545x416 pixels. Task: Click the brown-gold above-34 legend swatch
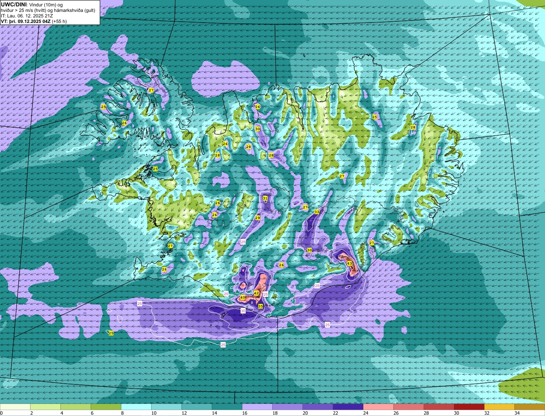(x=530, y=407)
